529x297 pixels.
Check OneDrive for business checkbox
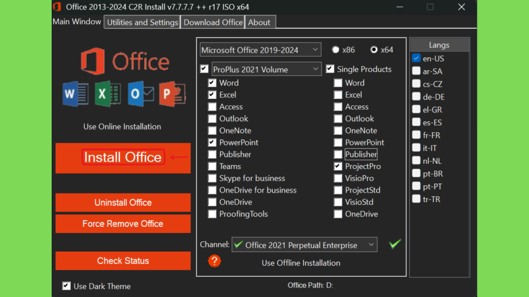pos(212,190)
